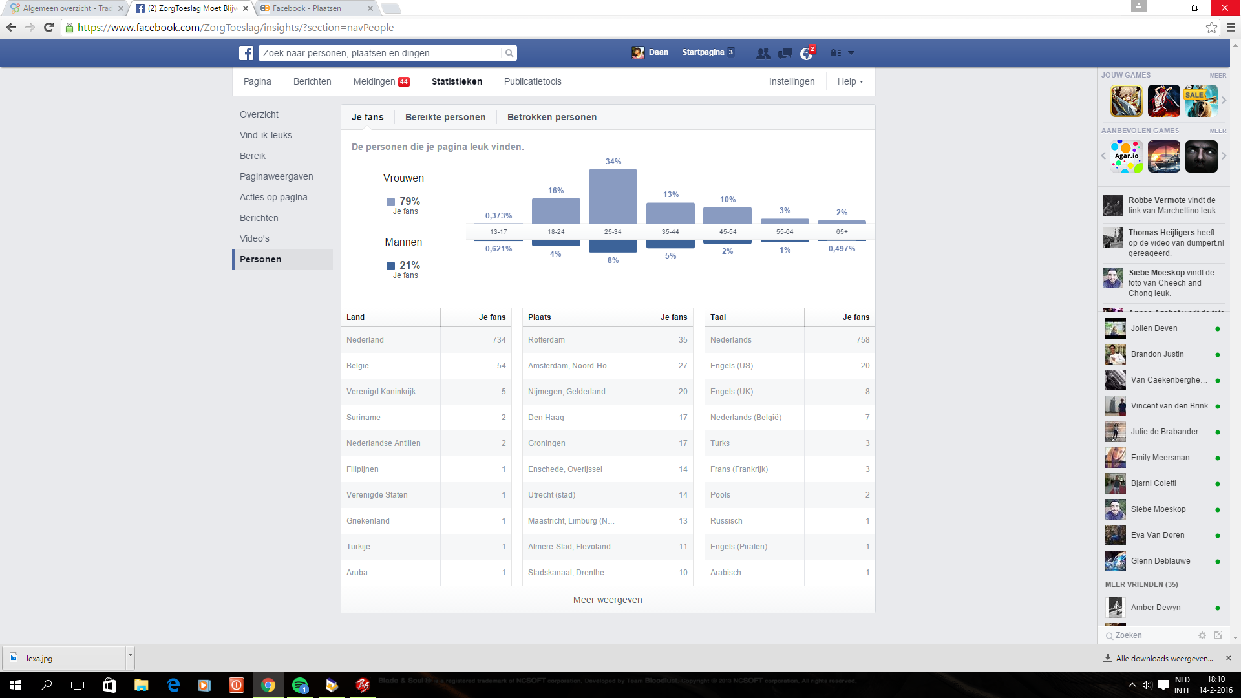Open chat settings gear icon
Screen dimensions: 1241x698
pyautogui.click(x=1202, y=635)
